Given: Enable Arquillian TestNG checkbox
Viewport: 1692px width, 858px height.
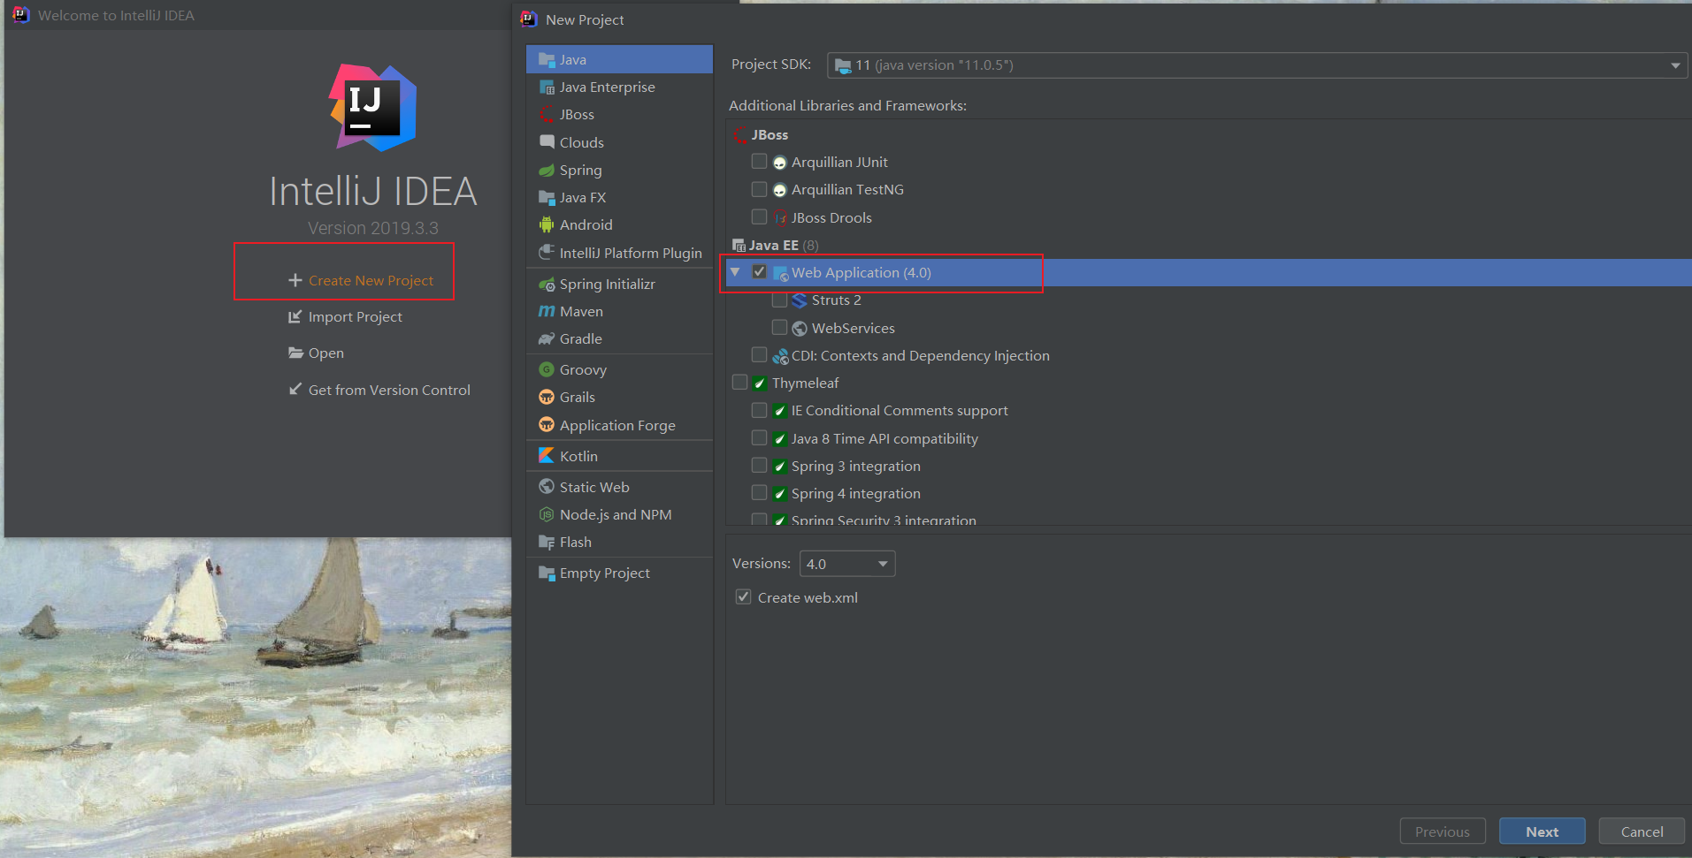Looking at the screenshot, I should [759, 189].
